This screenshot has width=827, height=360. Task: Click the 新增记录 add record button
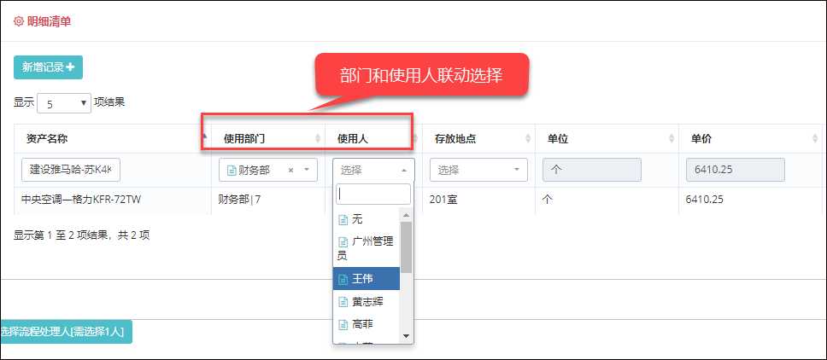point(48,67)
